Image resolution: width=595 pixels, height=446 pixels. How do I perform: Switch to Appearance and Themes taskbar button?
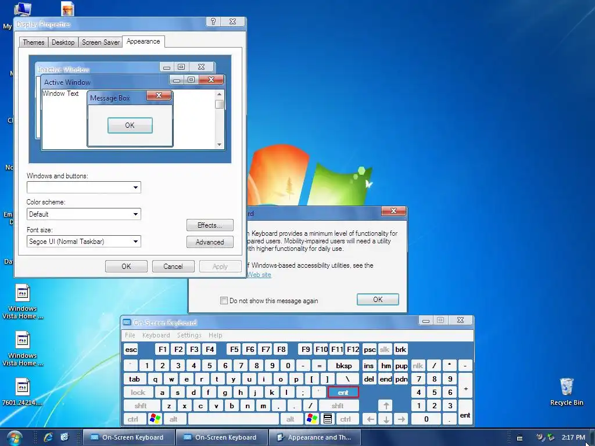point(315,437)
